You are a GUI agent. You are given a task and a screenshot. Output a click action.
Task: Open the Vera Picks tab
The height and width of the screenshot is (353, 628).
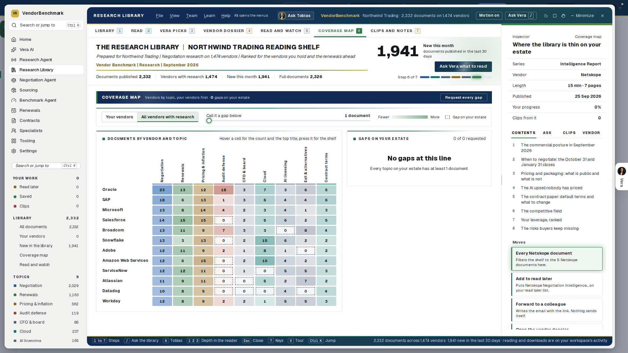tap(177, 31)
